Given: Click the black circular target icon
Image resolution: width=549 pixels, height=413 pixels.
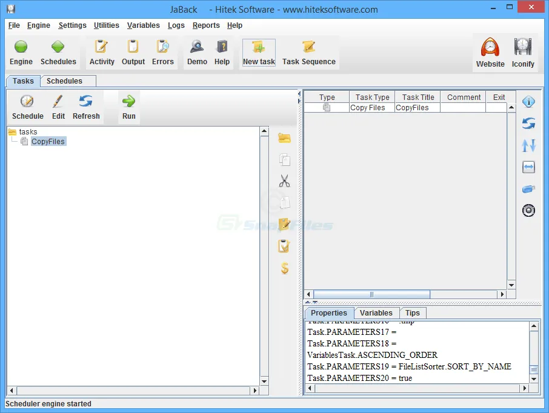Looking at the screenshot, I should coord(528,210).
